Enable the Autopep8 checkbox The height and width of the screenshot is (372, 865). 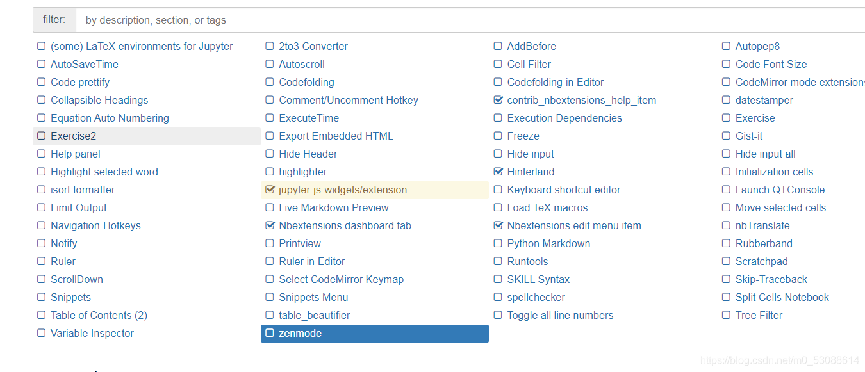tap(726, 46)
